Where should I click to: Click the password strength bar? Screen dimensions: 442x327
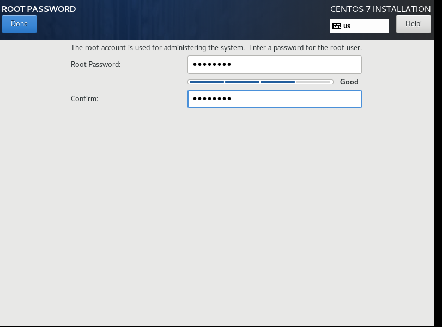261,82
